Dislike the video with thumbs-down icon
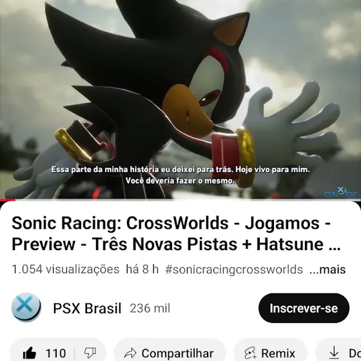 (90, 353)
